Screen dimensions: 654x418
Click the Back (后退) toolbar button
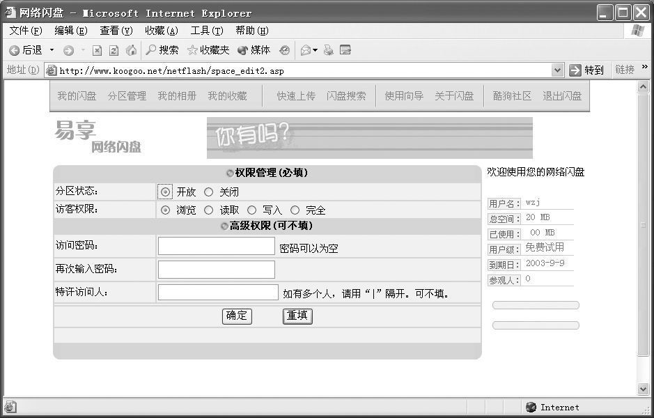[x=25, y=50]
